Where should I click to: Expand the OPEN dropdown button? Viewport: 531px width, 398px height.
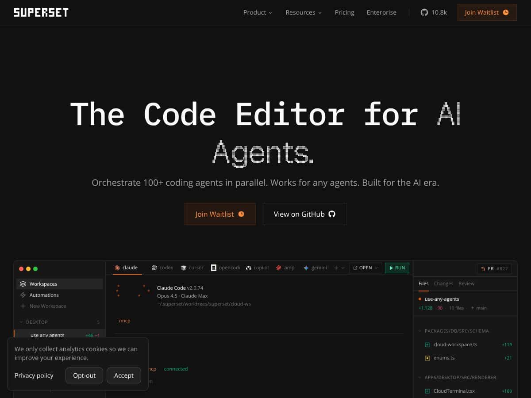tap(366, 268)
